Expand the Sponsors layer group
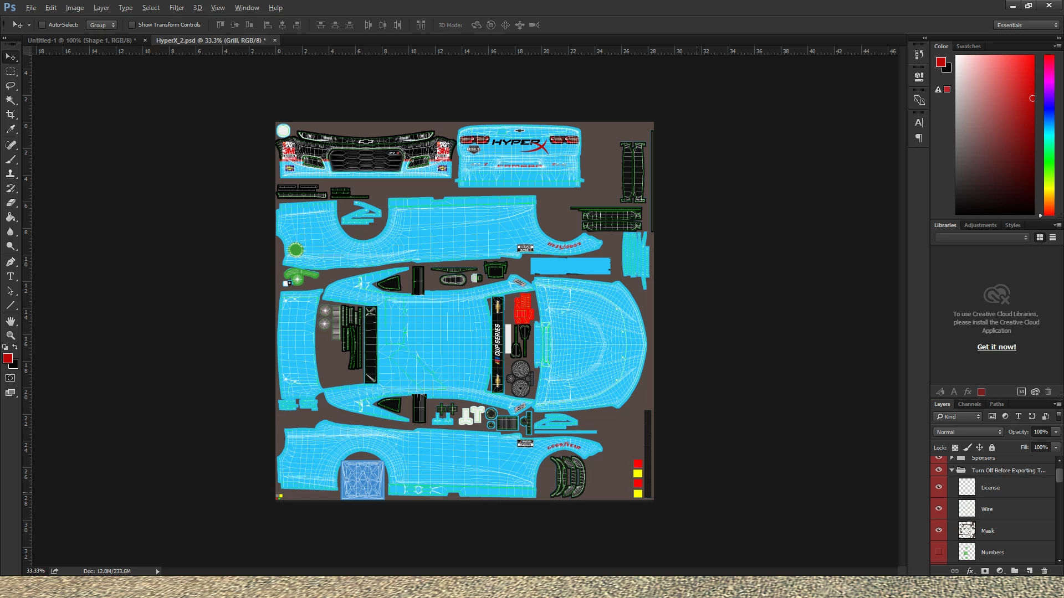The width and height of the screenshot is (1064, 598). click(952, 458)
